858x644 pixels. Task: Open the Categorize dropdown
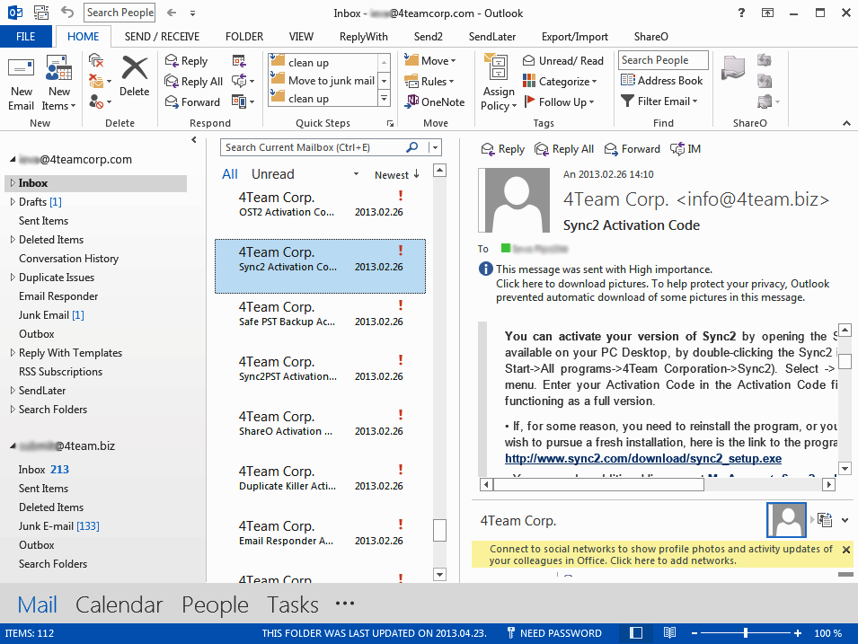point(559,82)
